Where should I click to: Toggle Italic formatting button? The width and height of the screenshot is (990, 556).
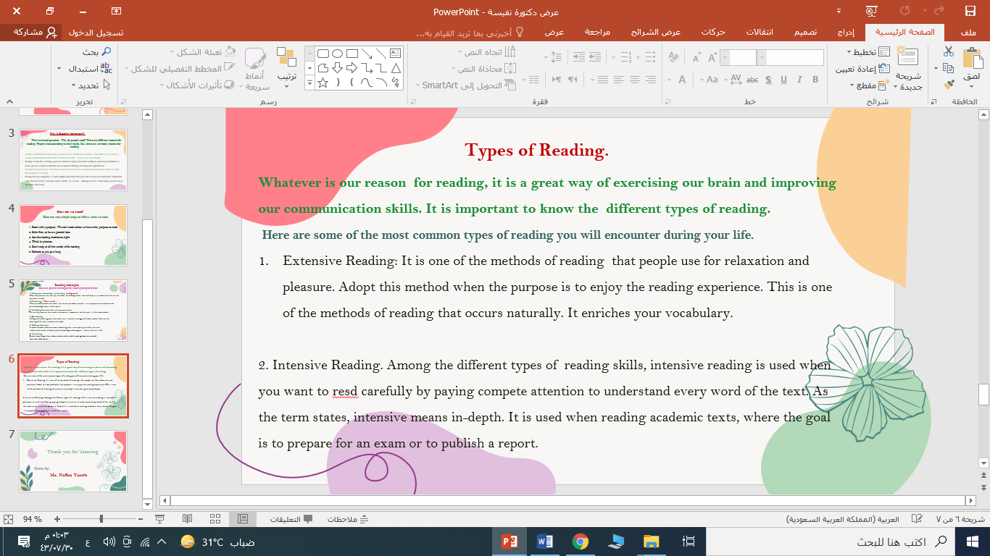[x=799, y=80]
